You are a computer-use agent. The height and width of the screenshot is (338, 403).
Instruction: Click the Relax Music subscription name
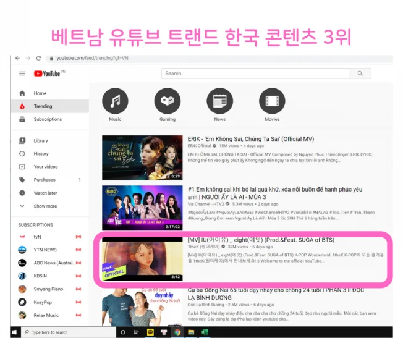[46, 315]
